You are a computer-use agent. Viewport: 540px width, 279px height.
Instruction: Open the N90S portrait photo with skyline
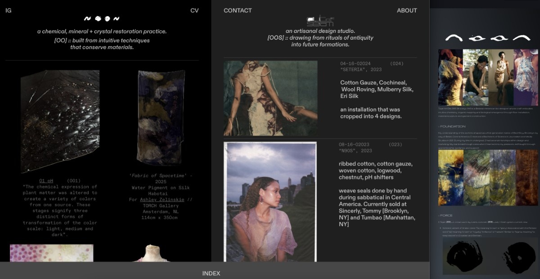(x=270, y=202)
